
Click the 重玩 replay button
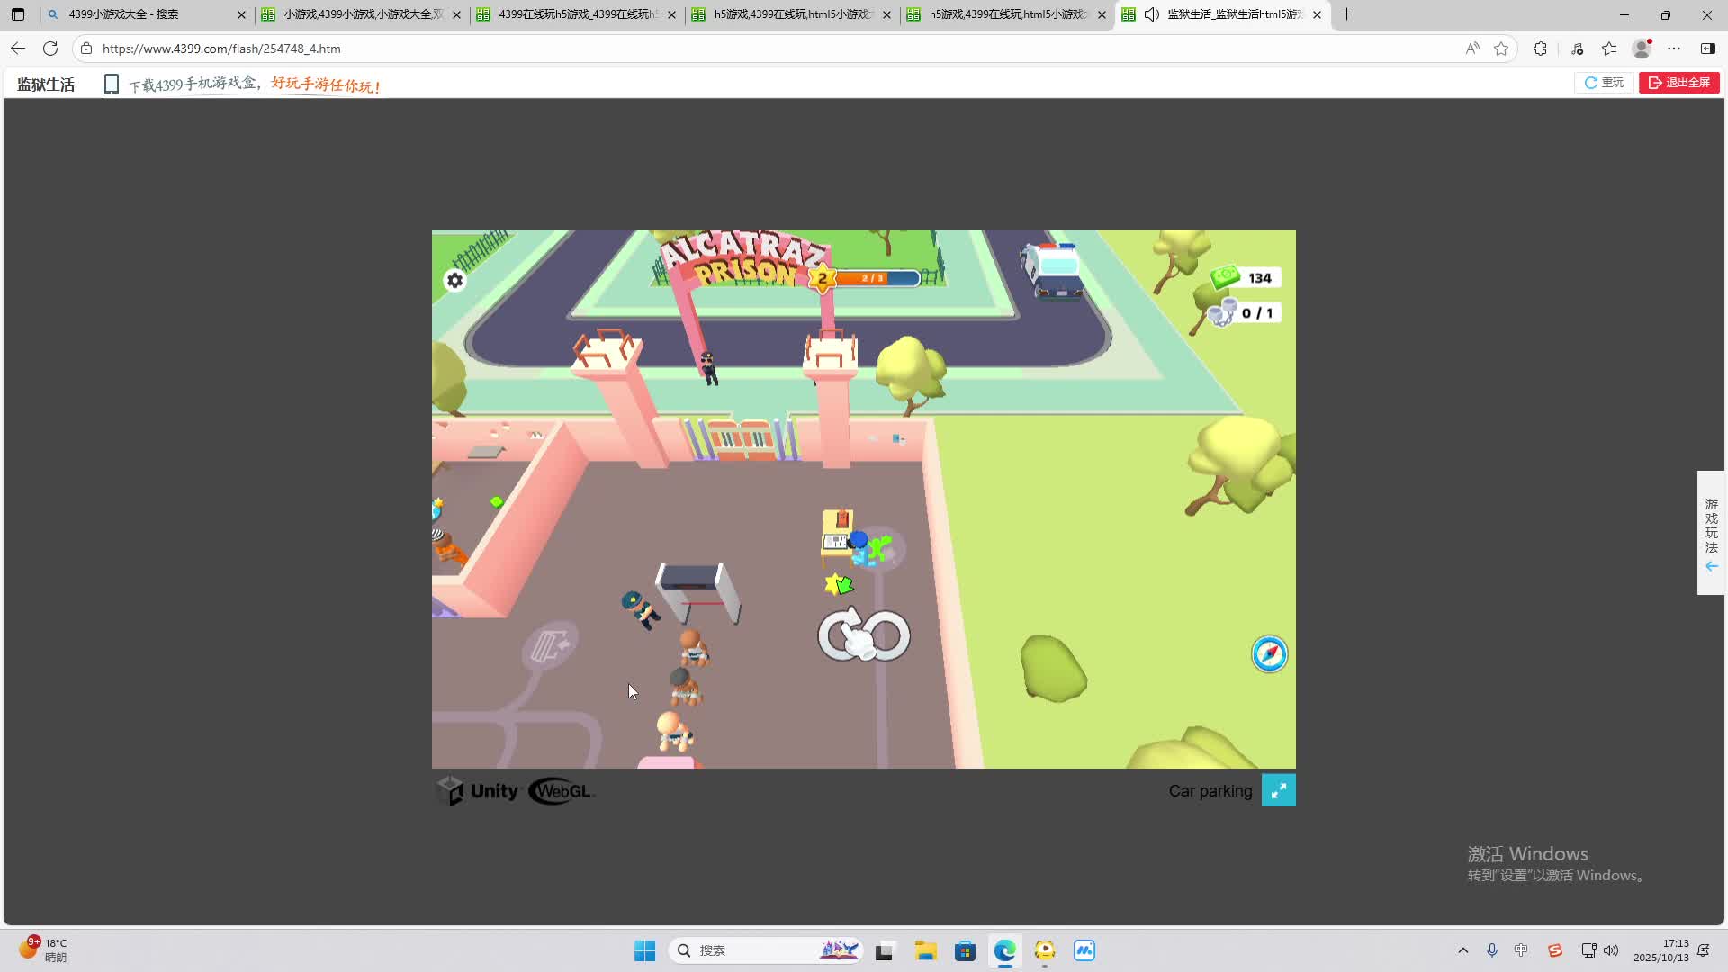[1604, 83]
